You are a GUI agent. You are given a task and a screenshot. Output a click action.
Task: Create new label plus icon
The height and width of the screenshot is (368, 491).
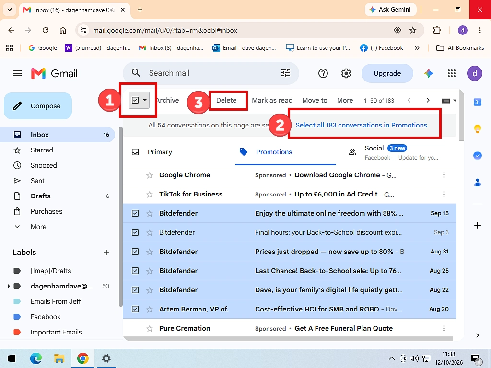click(106, 253)
